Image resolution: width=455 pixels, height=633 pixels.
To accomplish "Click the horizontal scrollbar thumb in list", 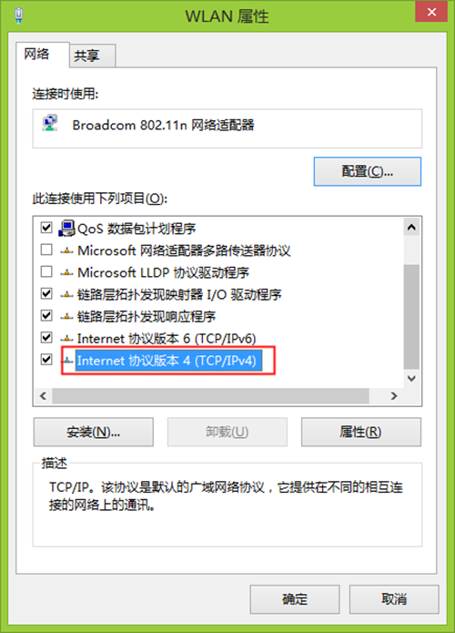I will [x=210, y=396].
